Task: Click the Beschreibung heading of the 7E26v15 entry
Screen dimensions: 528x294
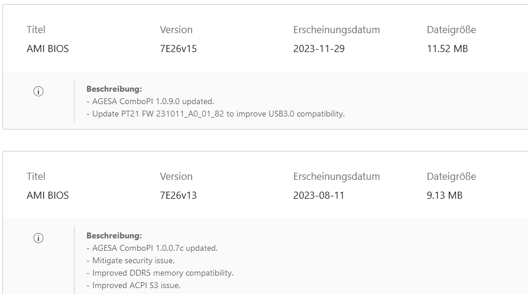Action: 114,89
